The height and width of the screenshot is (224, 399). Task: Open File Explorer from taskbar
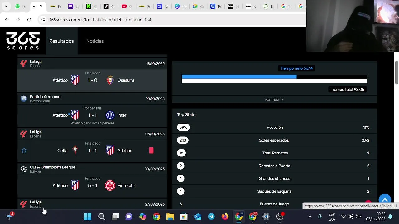point(170,217)
